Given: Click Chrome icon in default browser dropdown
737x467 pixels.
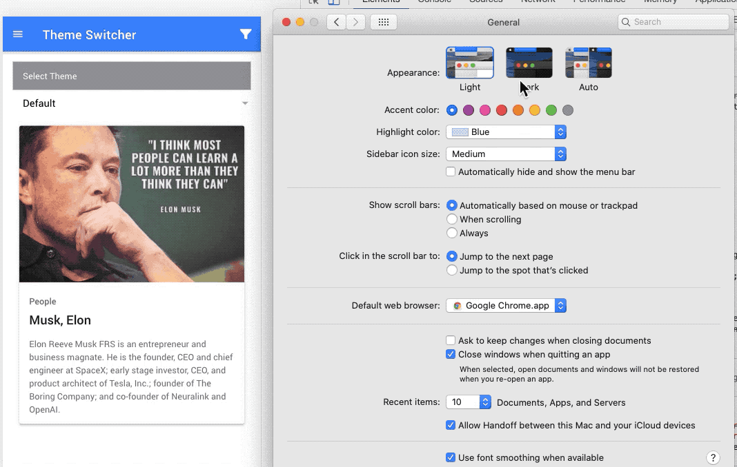Looking at the screenshot, I should [x=457, y=306].
